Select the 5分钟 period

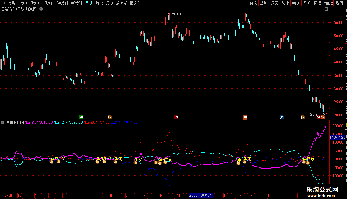coord(35,3)
